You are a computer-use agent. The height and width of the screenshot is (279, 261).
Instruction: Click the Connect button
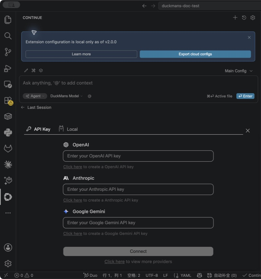tap(138, 251)
